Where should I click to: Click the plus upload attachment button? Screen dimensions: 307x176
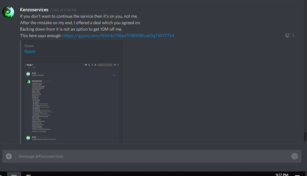click(x=9, y=156)
